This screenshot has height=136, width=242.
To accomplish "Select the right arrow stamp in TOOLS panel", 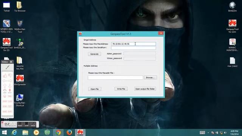I will pyautogui.click(x=10, y=80).
